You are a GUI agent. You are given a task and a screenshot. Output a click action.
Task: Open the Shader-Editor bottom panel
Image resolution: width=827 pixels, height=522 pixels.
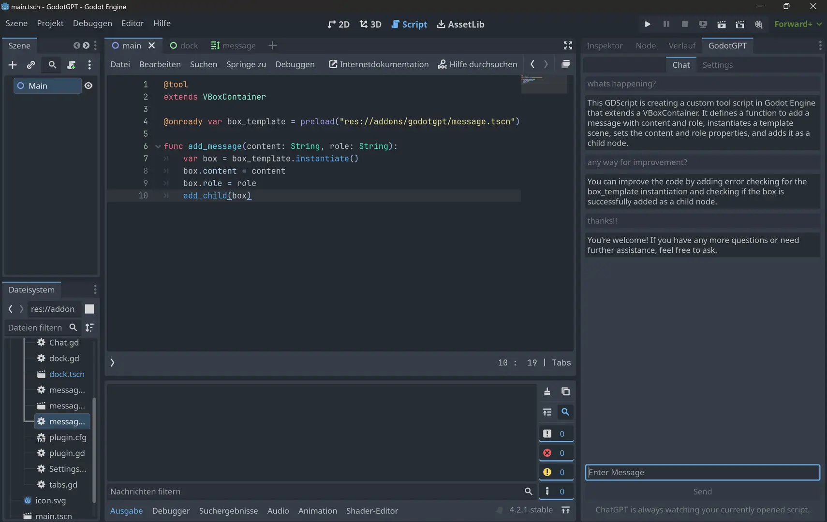pyautogui.click(x=372, y=511)
